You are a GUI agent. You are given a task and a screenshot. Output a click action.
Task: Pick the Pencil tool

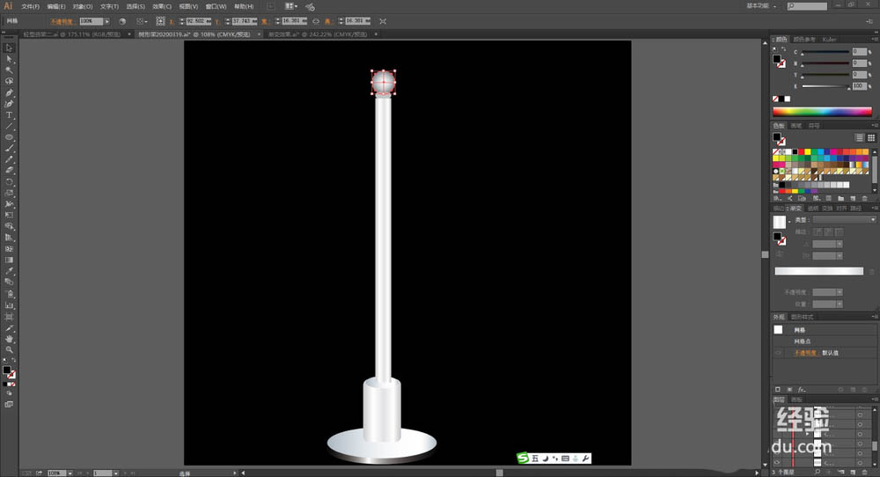(9, 159)
